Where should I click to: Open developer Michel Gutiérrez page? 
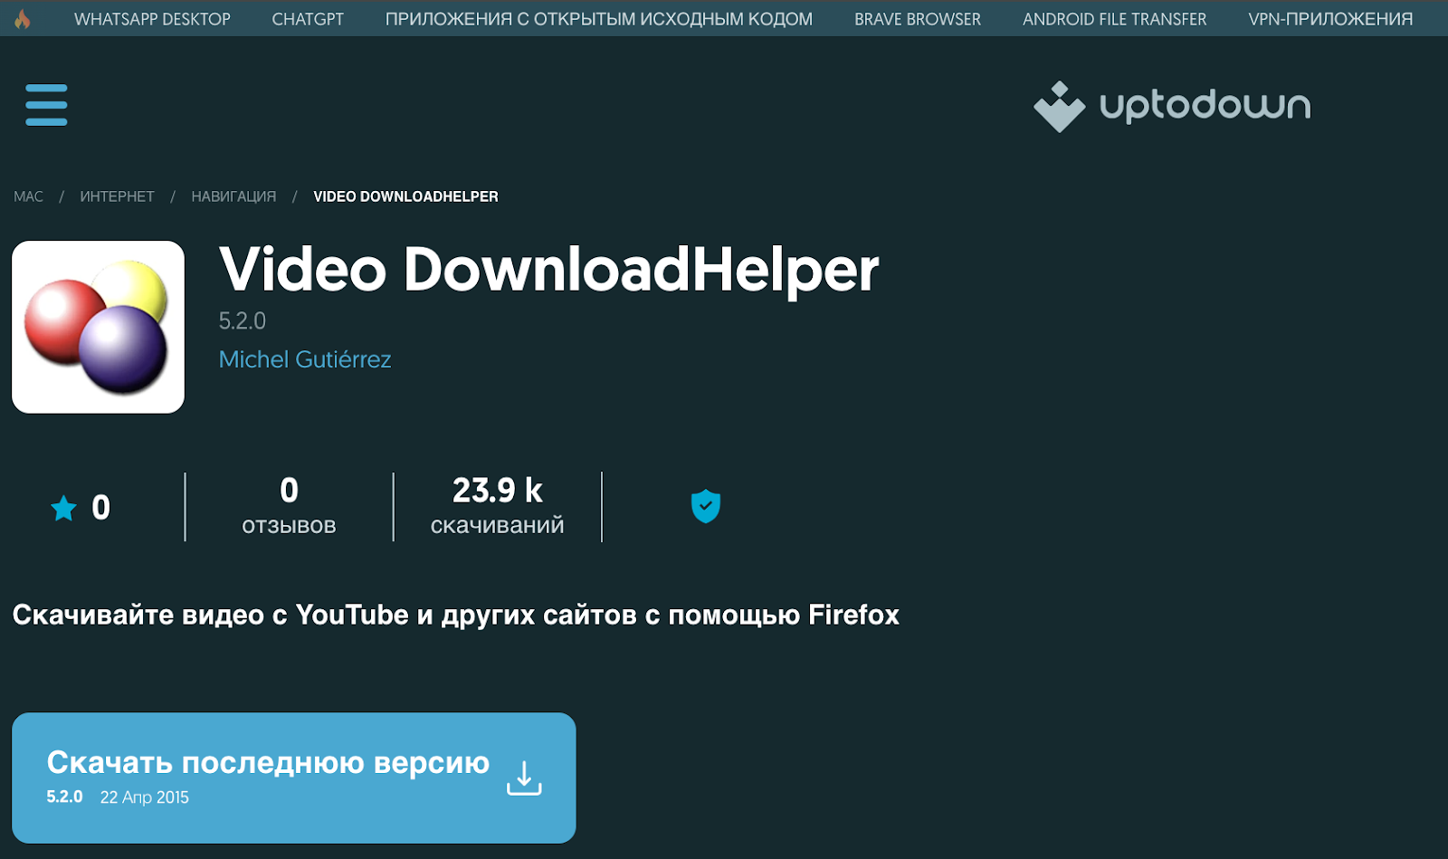tap(305, 359)
